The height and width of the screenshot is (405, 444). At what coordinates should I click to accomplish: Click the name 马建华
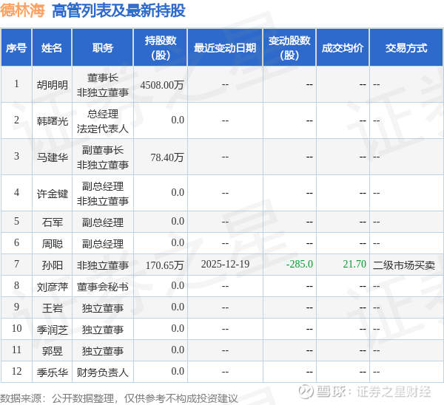53,157
